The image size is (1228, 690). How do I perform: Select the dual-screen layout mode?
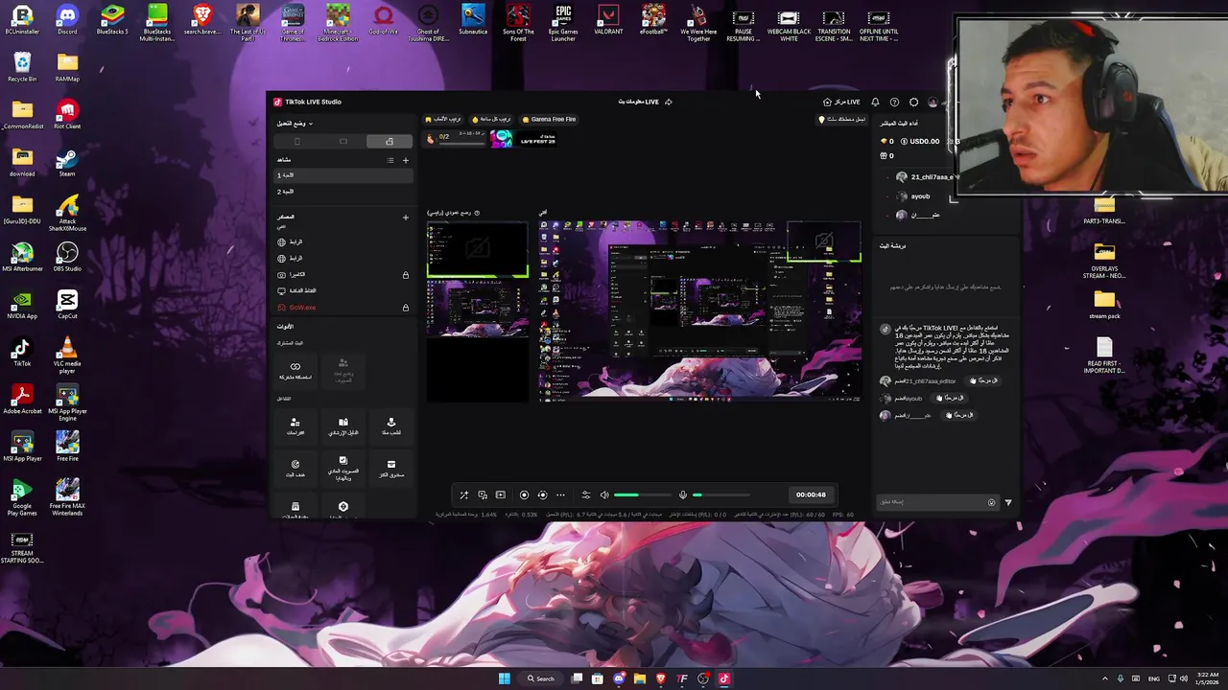(390, 141)
